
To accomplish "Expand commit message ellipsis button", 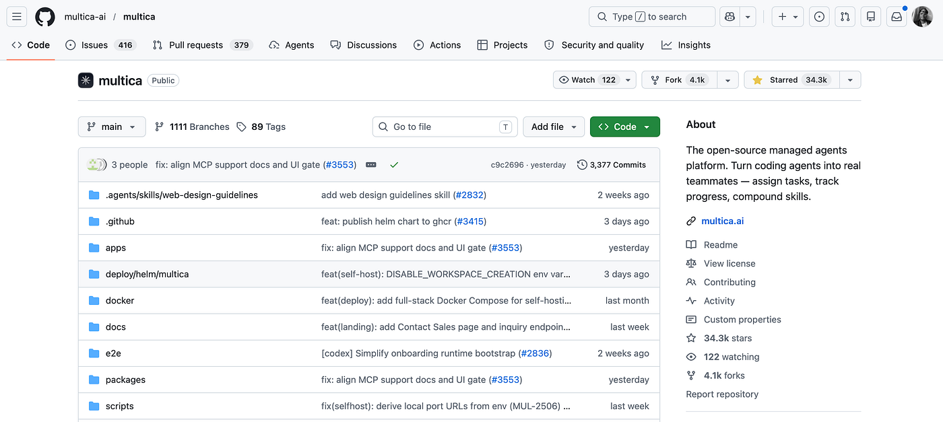I will (370, 165).
